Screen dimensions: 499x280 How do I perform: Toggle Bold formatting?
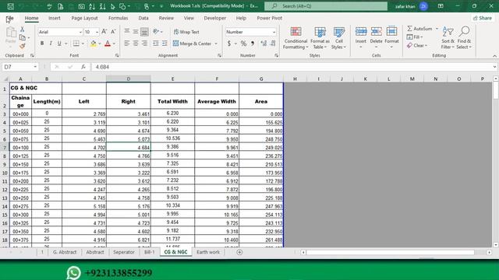[x=41, y=44]
